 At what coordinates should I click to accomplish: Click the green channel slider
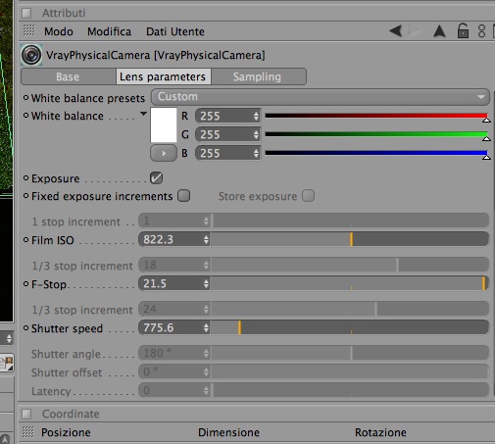pyautogui.click(x=376, y=134)
